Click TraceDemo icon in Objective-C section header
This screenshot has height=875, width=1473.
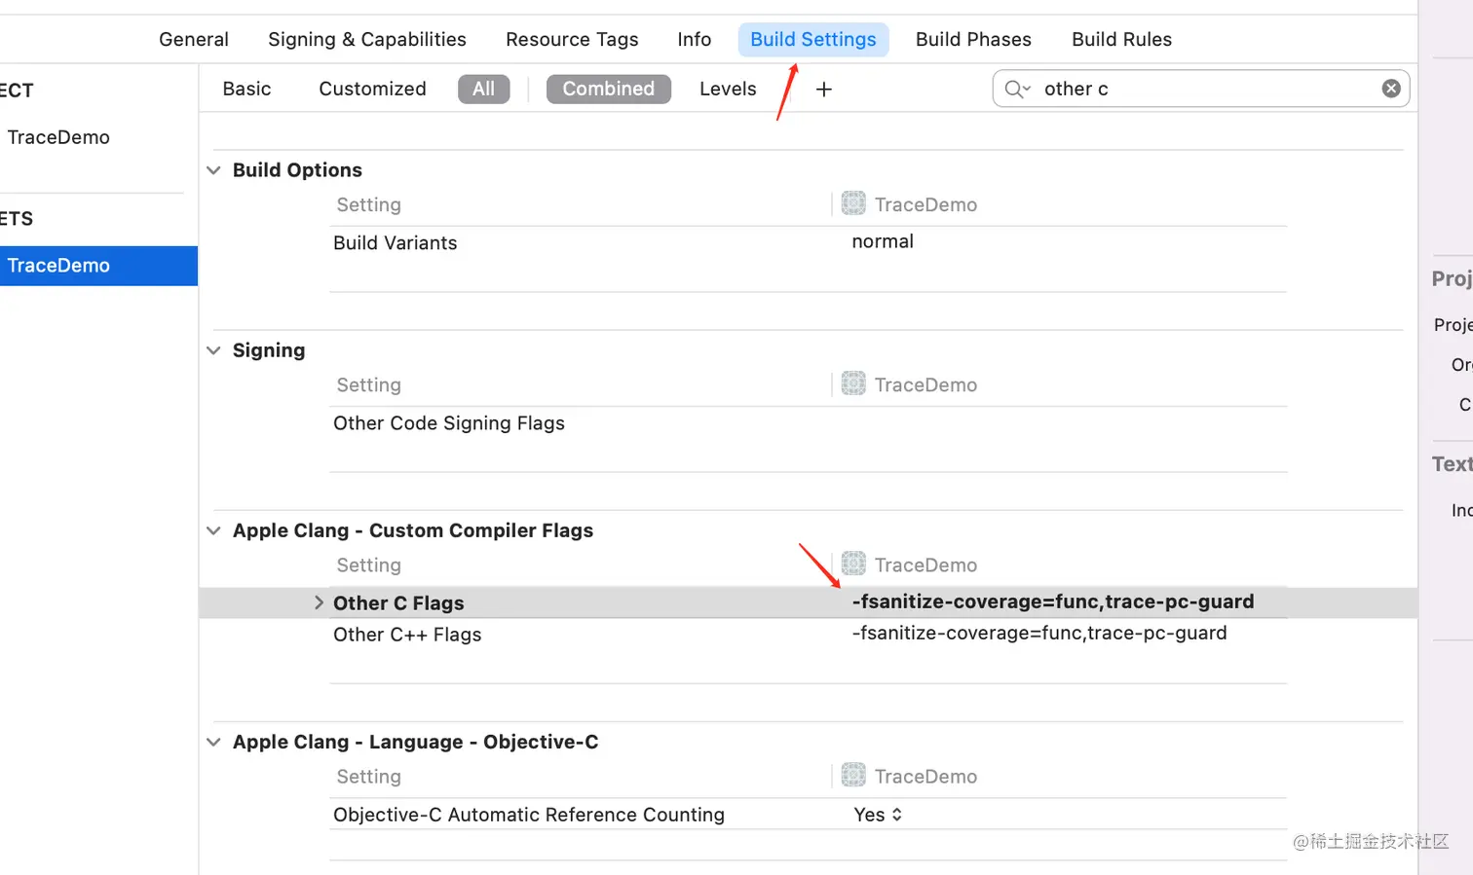tap(853, 776)
